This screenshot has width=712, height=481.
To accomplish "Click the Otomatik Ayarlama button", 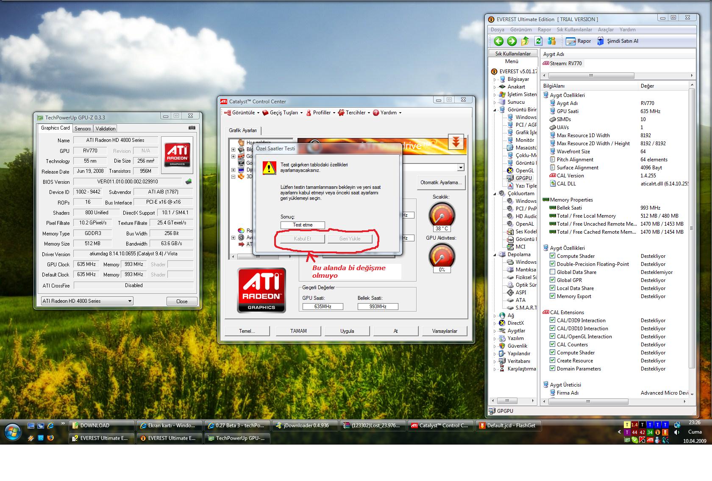I will (441, 182).
